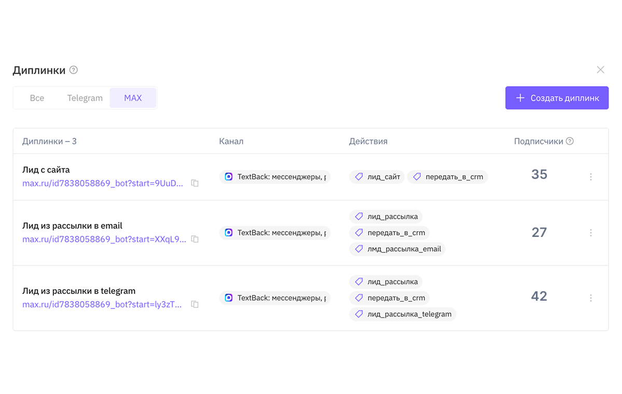Viewport: 622px width, 394px height.
Task: Click the help icon next to Диплинки title
Action: [74, 70]
